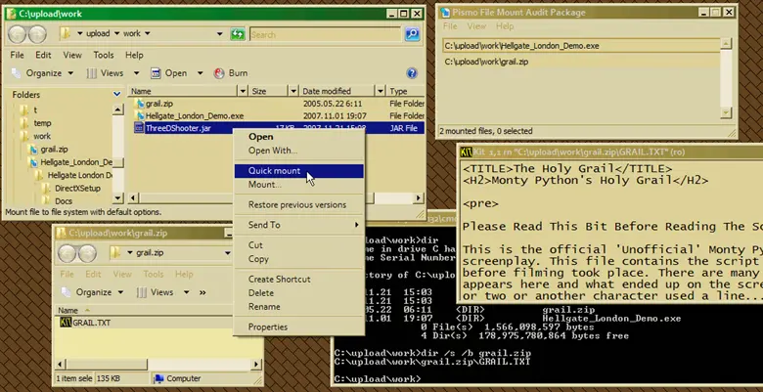Open the Tools menu in work window
This screenshot has height=392, width=763.
coord(103,56)
